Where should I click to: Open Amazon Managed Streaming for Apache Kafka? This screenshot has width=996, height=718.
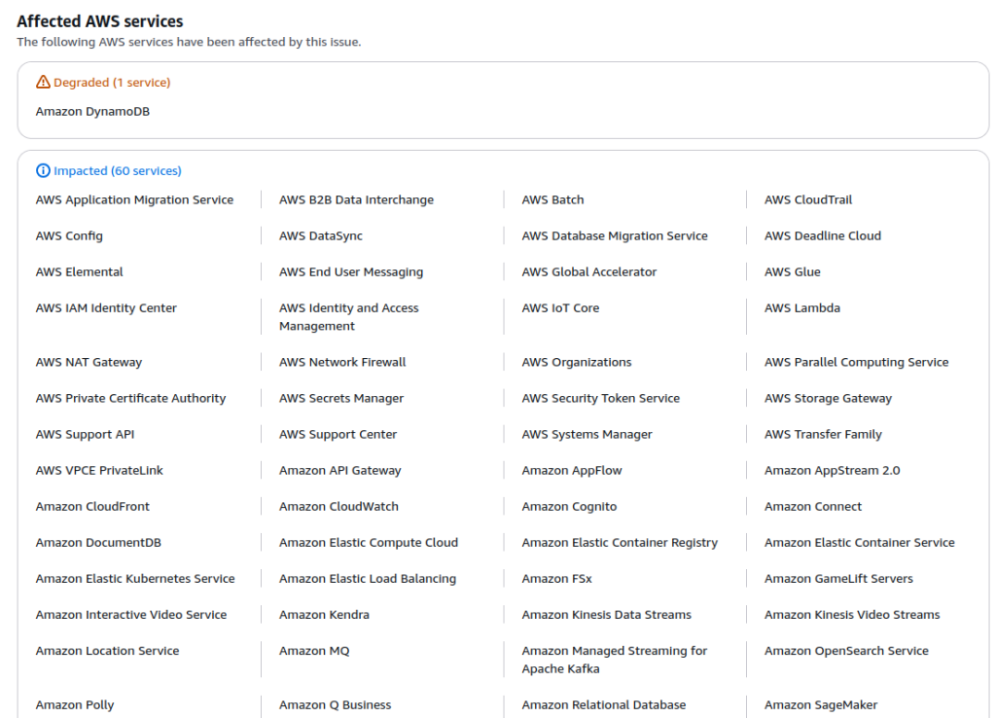[x=614, y=660]
